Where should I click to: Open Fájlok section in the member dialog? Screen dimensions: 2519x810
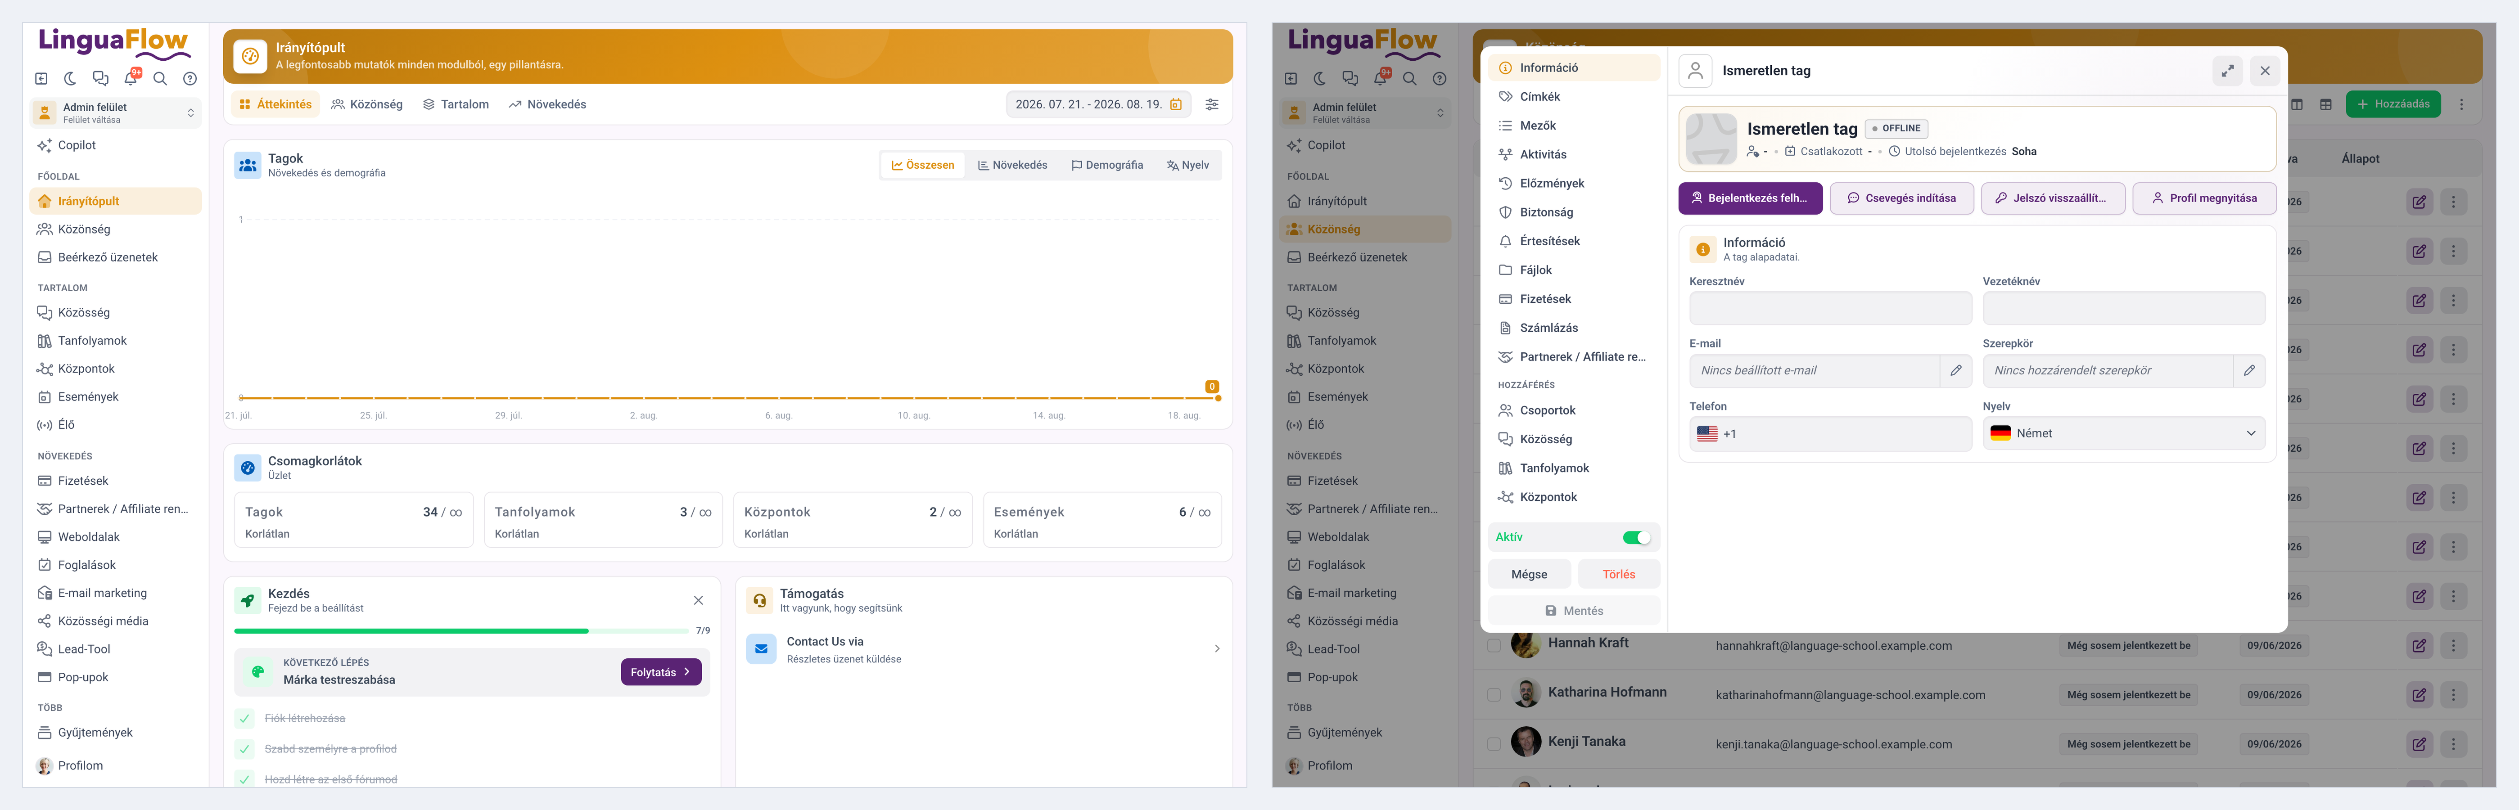click(1575, 270)
